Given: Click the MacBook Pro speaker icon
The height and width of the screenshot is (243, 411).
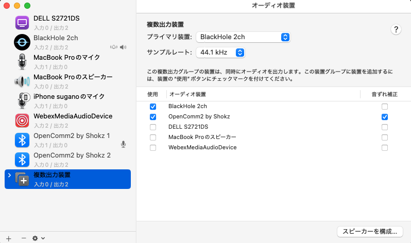Looking at the screenshot, I should 22,81.
